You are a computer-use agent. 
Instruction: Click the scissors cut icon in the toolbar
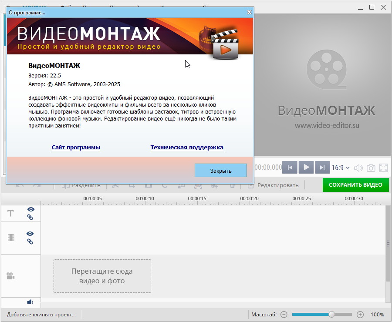coord(115,185)
